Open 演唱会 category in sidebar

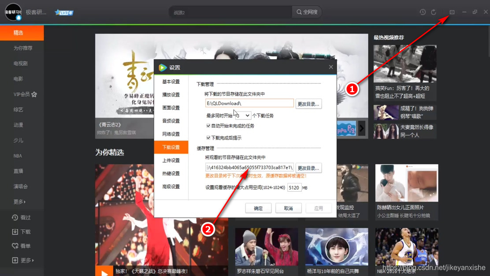pyautogui.click(x=20, y=186)
